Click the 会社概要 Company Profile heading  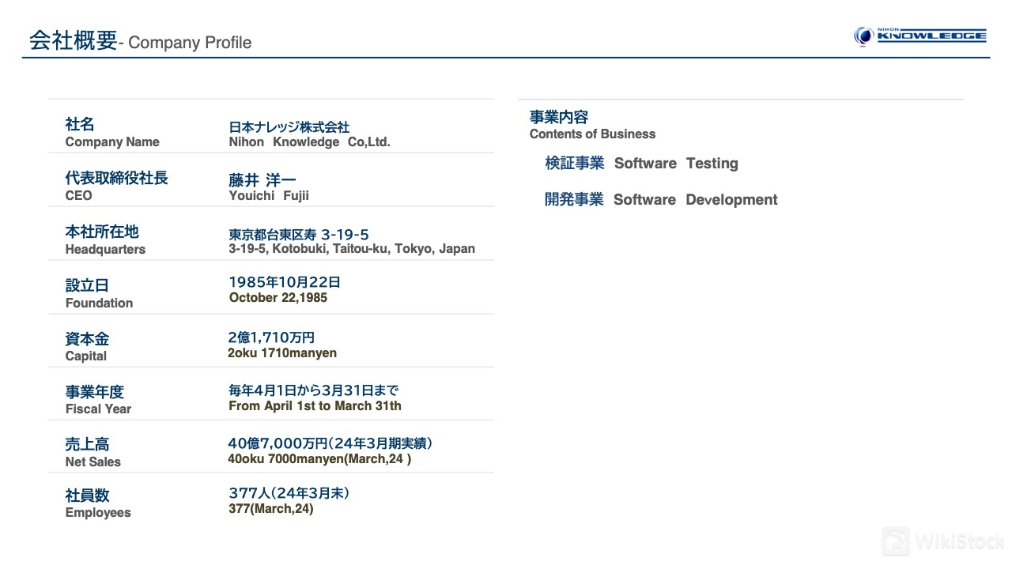140,41
